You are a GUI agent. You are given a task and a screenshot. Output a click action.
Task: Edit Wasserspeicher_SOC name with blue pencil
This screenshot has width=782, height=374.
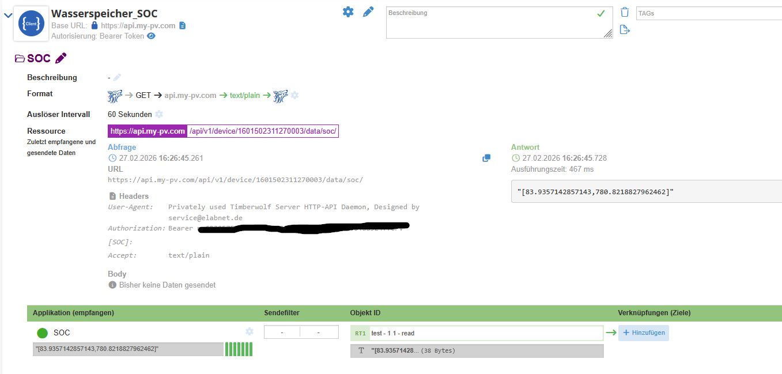click(x=368, y=12)
